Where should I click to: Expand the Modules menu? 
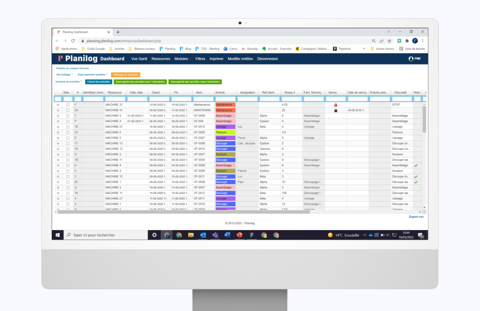(182, 59)
